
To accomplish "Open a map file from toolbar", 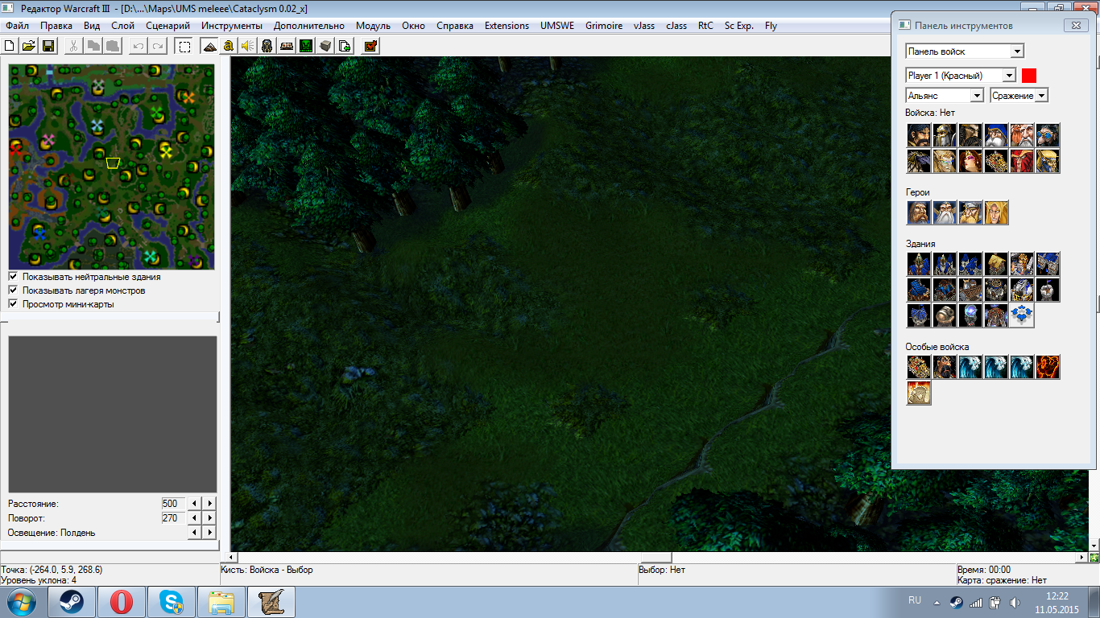I will coord(29,46).
